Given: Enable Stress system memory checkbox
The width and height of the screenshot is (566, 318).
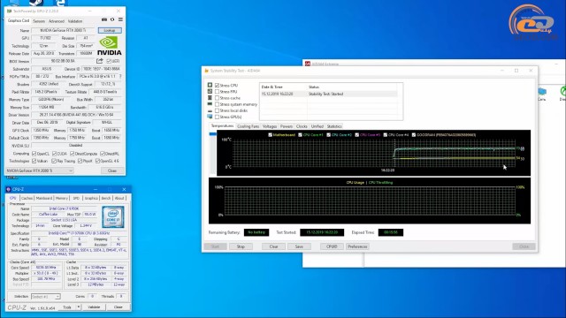Looking at the screenshot, I should (217, 104).
